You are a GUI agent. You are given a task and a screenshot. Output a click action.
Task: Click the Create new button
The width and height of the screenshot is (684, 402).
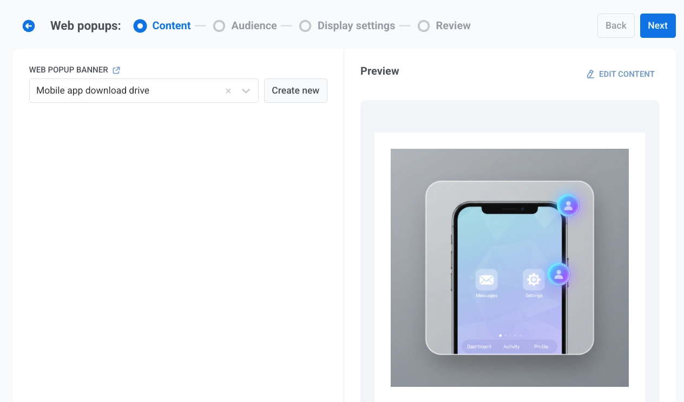[x=295, y=90]
